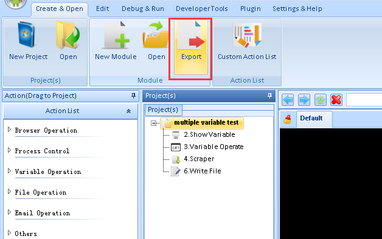Click the browser address input field

(364, 100)
